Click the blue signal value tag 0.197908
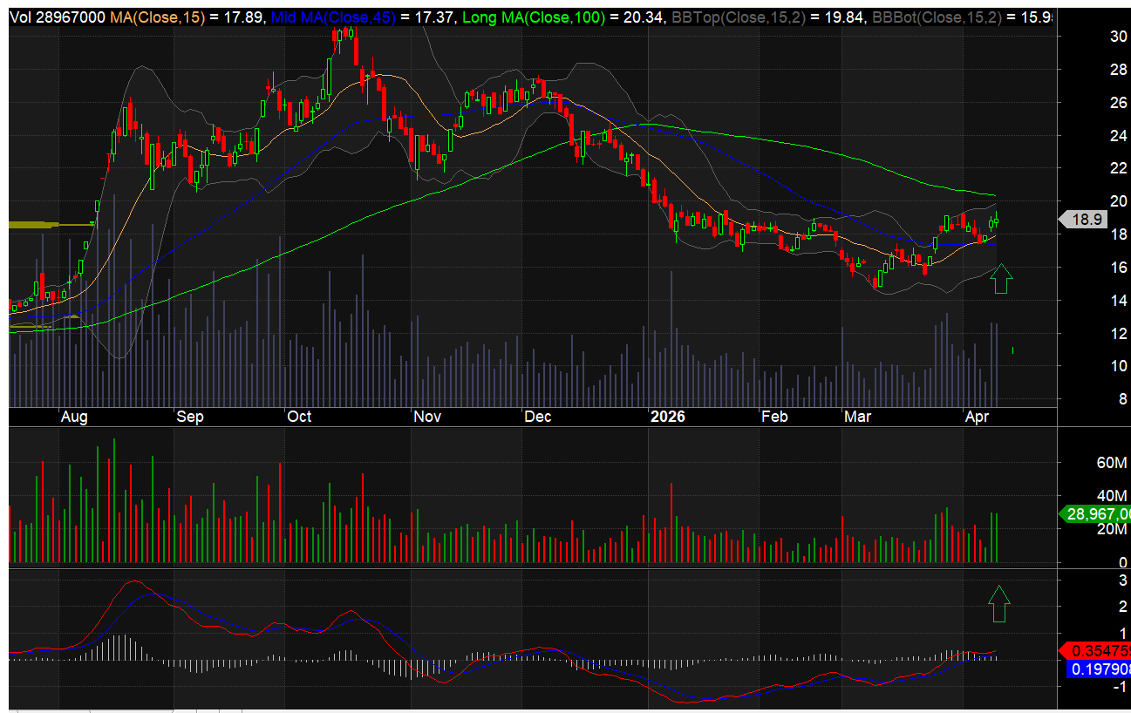Viewport: 1131px width, 713px height. pyautogui.click(x=1099, y=669)
